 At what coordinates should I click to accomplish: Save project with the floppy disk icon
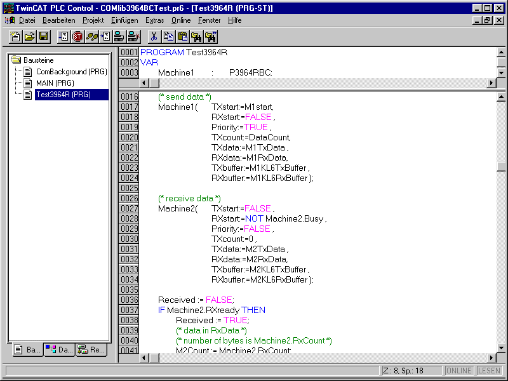click(x=44, y=37)
